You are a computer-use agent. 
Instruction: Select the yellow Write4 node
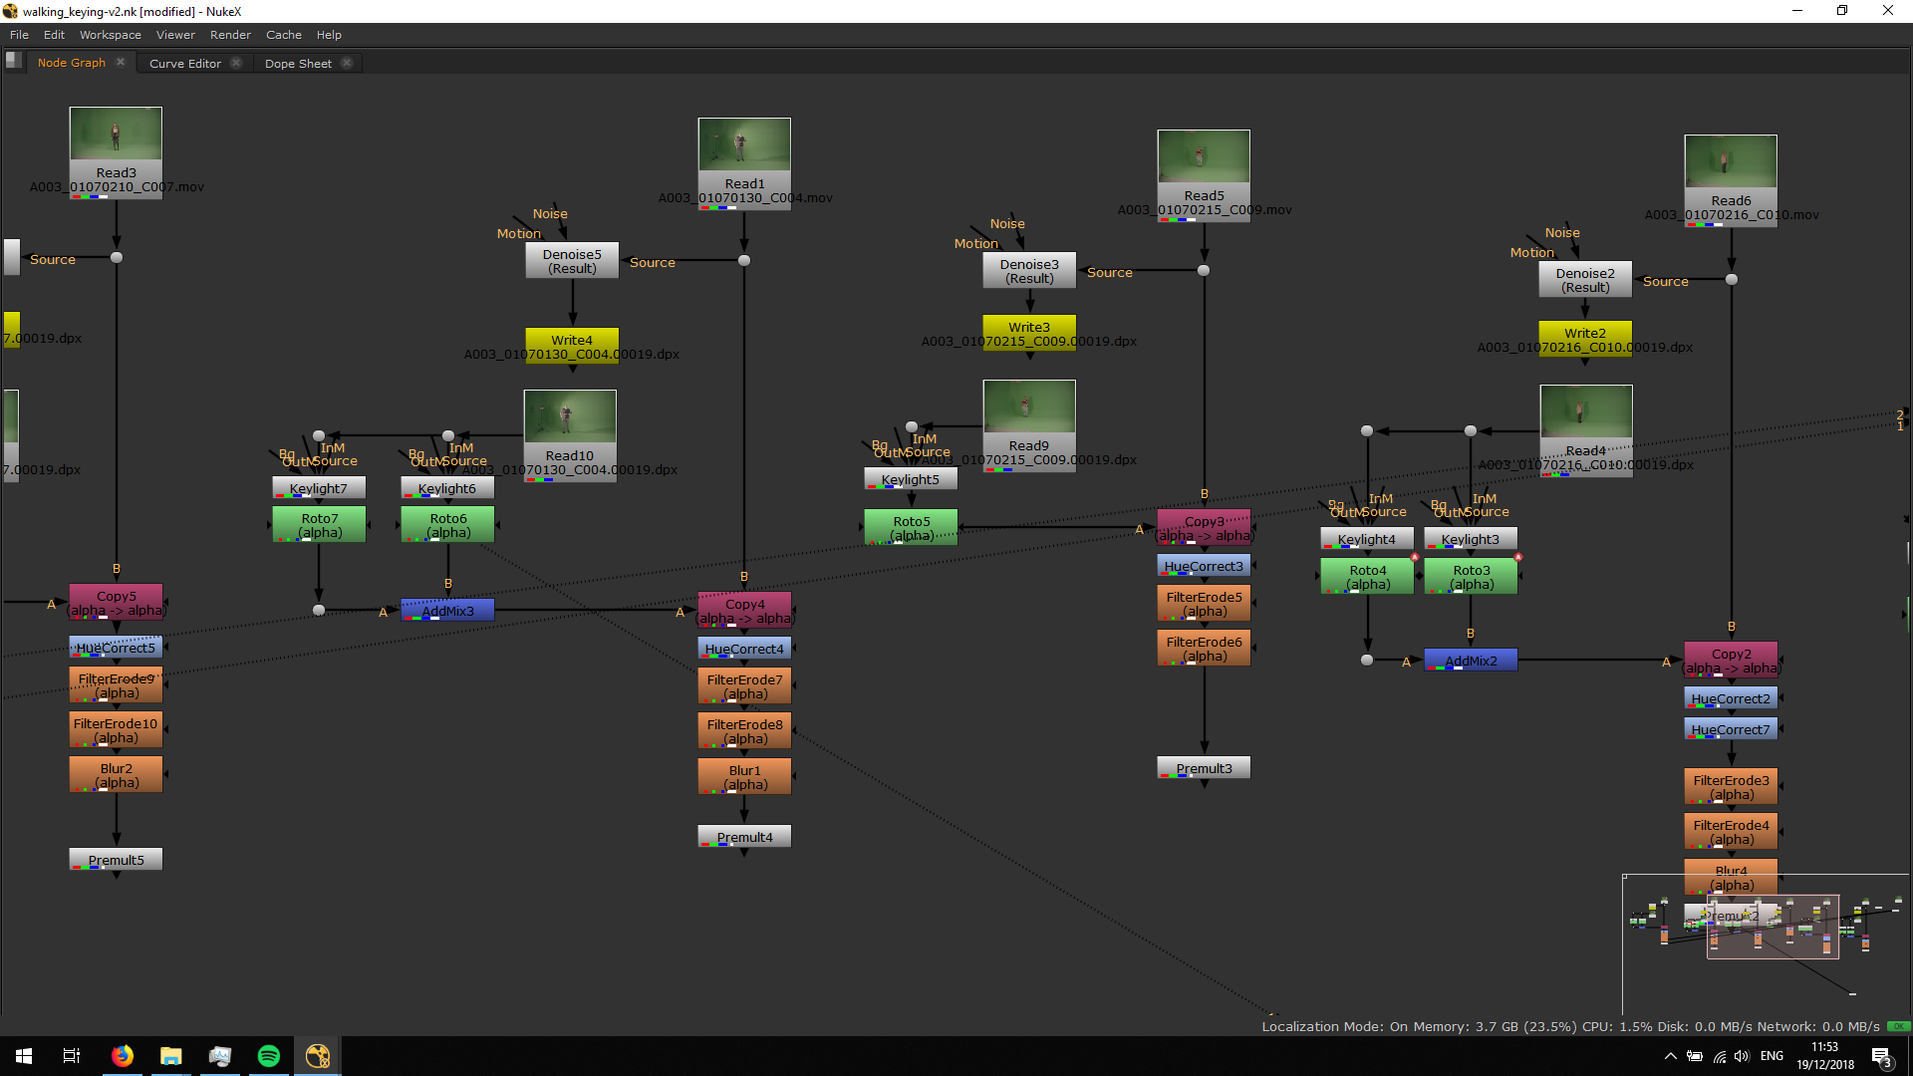pos(572,340)
